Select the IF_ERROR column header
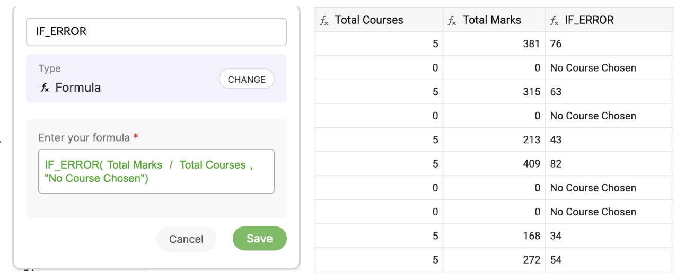The width and height of the screenshot is (685, 279). click(589, 20)
